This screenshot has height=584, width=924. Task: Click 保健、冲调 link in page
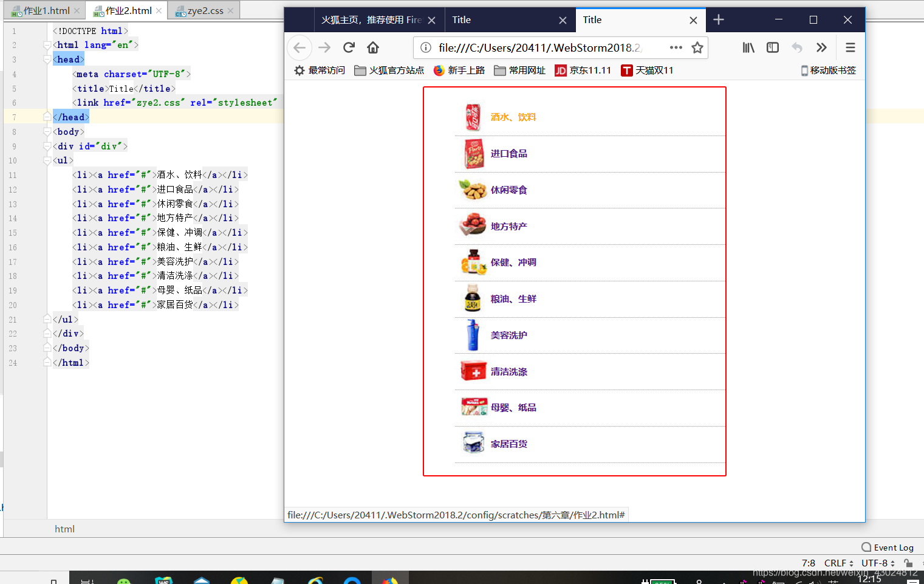click(x=513, y=263)
